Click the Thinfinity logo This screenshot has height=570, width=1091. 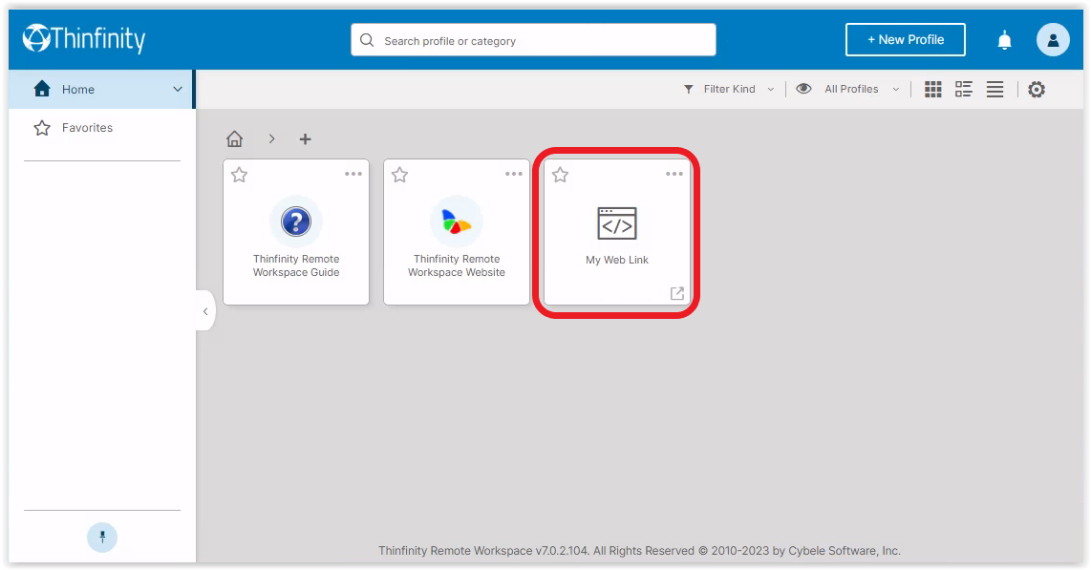(84, 39)
